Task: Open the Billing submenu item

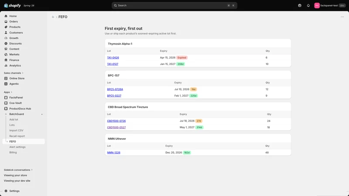Action: click(x=13, y=152)
